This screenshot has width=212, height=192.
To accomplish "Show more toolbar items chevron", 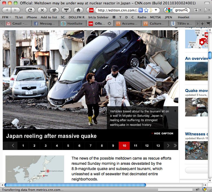I will [206, 10].
